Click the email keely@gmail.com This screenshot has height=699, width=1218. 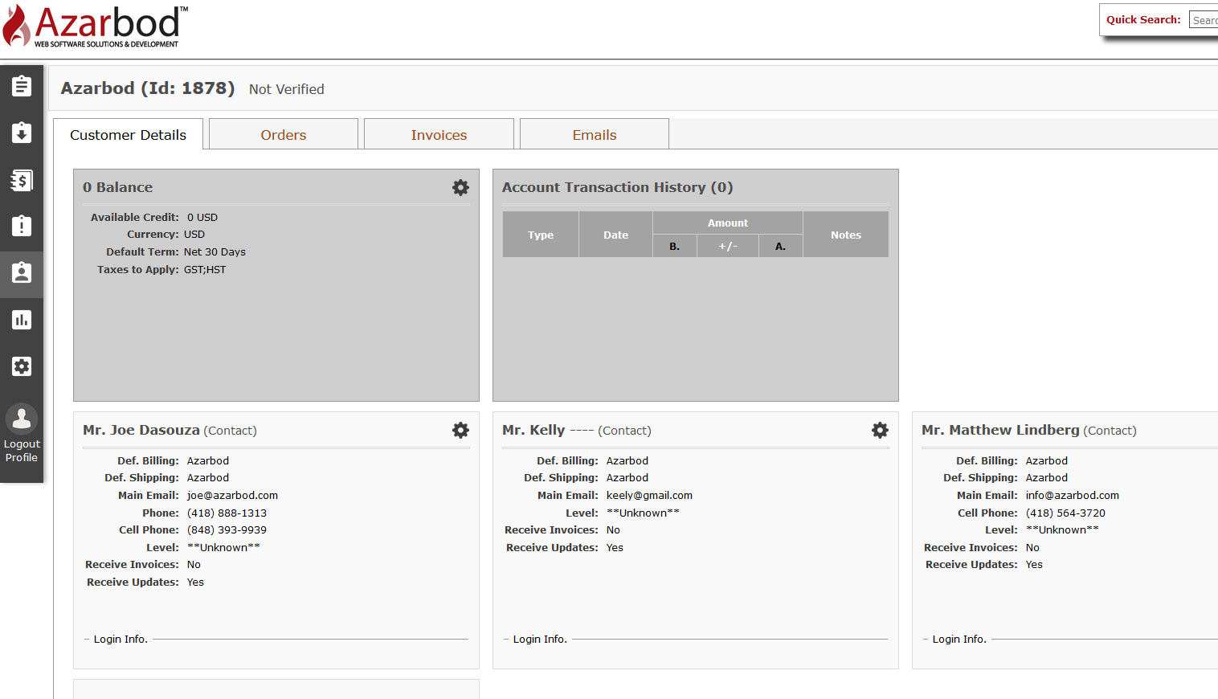tap(649, 496)
